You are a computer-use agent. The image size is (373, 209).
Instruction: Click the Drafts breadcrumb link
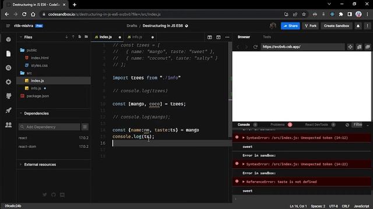pyautogui.click(x=132, y=26)
